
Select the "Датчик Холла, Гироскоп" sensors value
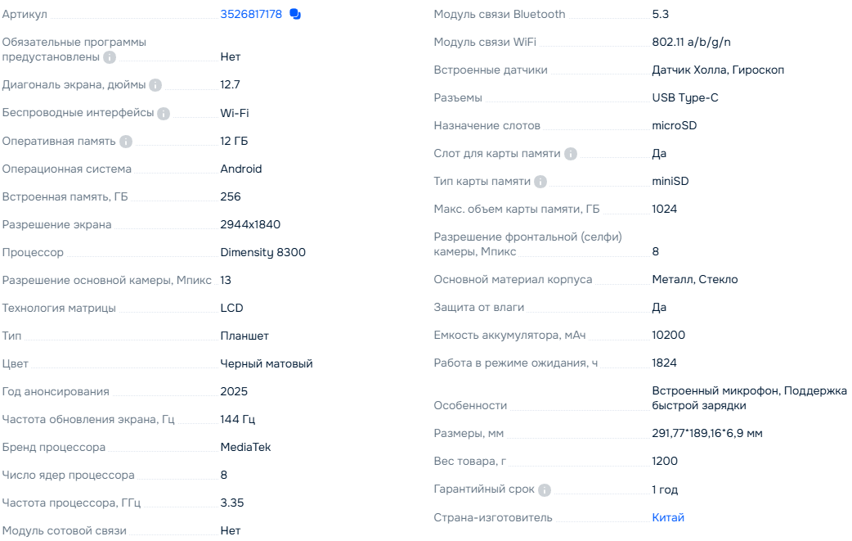pyautogui.click(x=718, y=70)
